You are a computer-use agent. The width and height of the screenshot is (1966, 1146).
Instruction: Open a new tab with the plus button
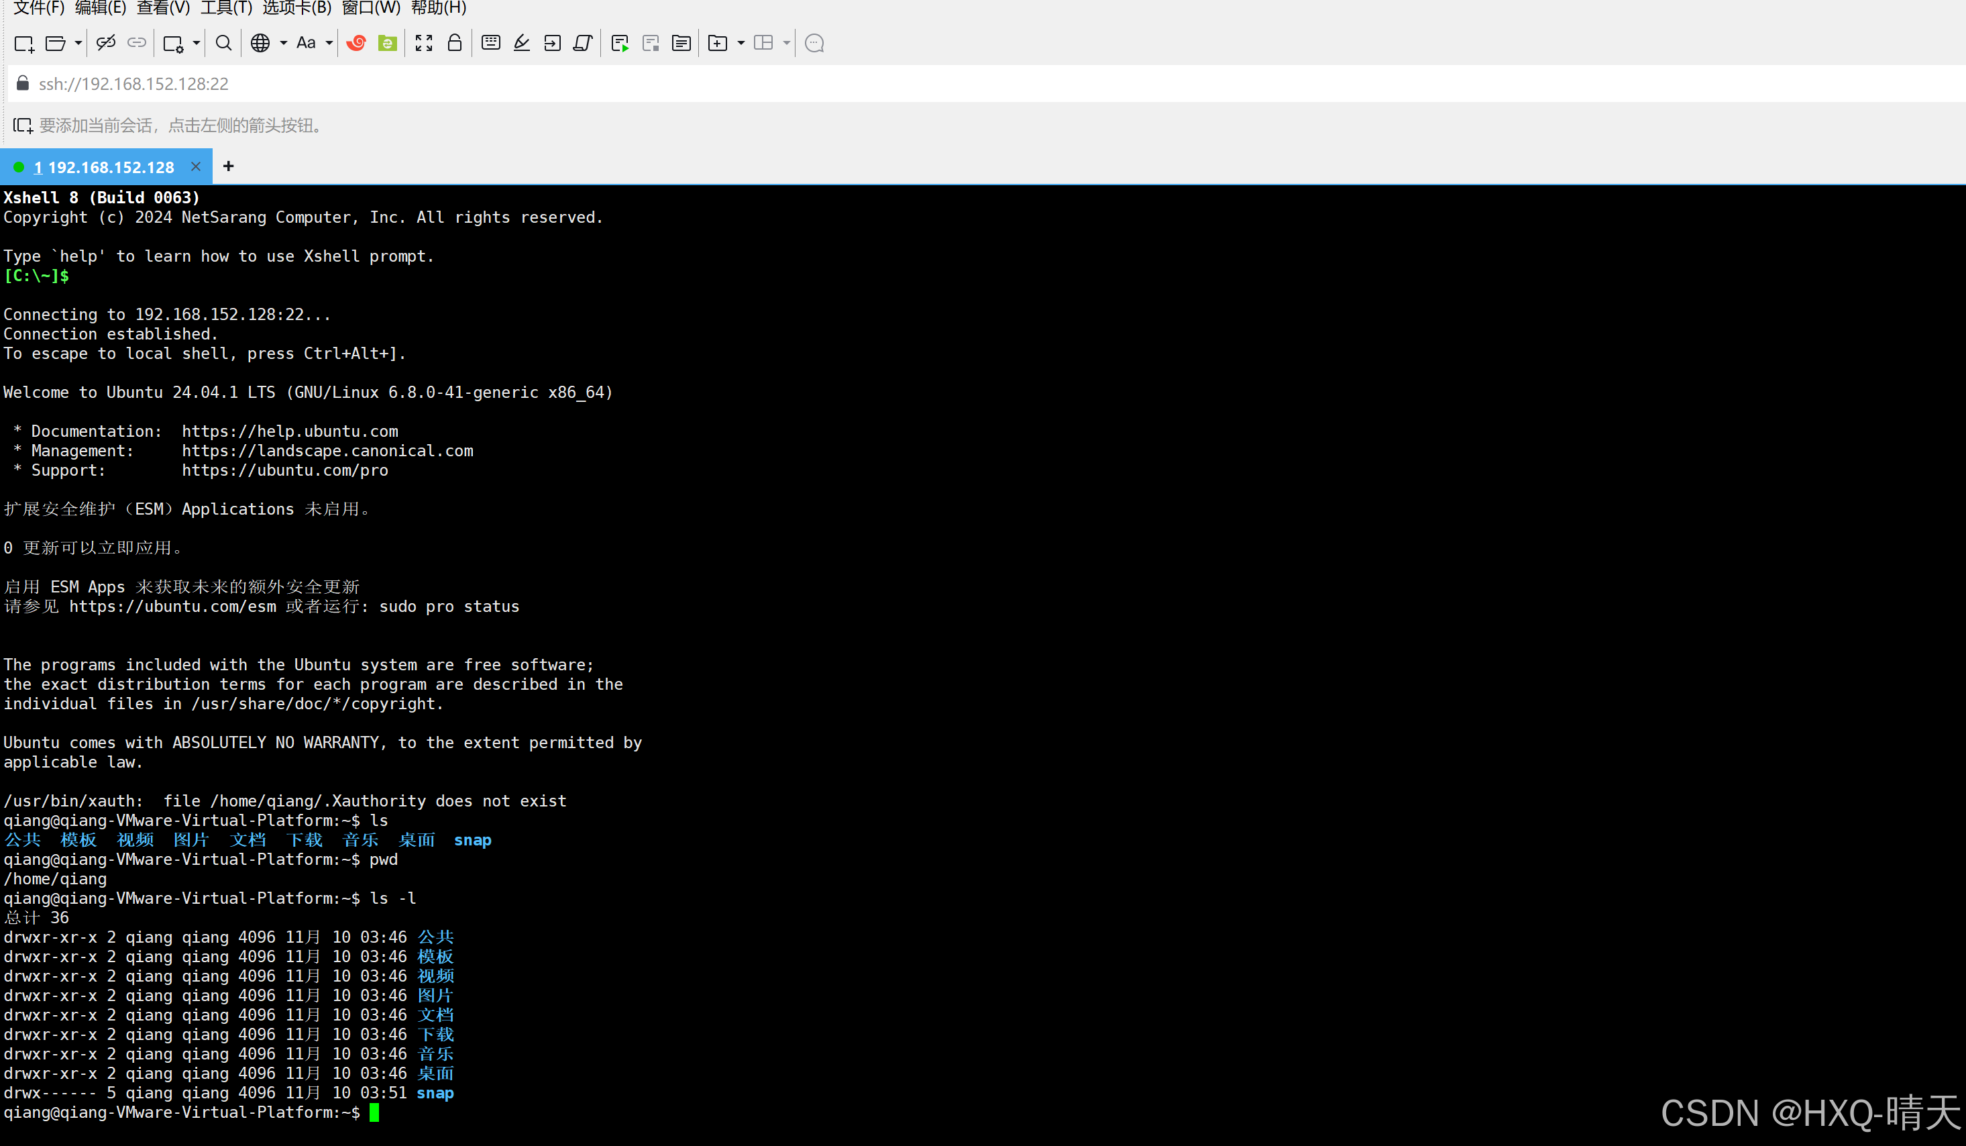pyautogui.click(x=229, y=166)
